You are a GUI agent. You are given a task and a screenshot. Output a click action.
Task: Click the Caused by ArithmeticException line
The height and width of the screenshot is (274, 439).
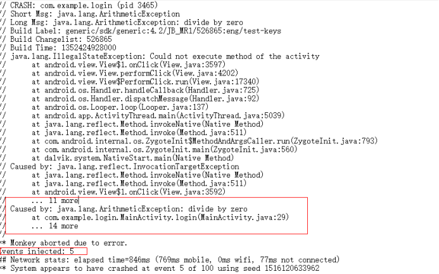pyautogui.click(x=129, y=209)
